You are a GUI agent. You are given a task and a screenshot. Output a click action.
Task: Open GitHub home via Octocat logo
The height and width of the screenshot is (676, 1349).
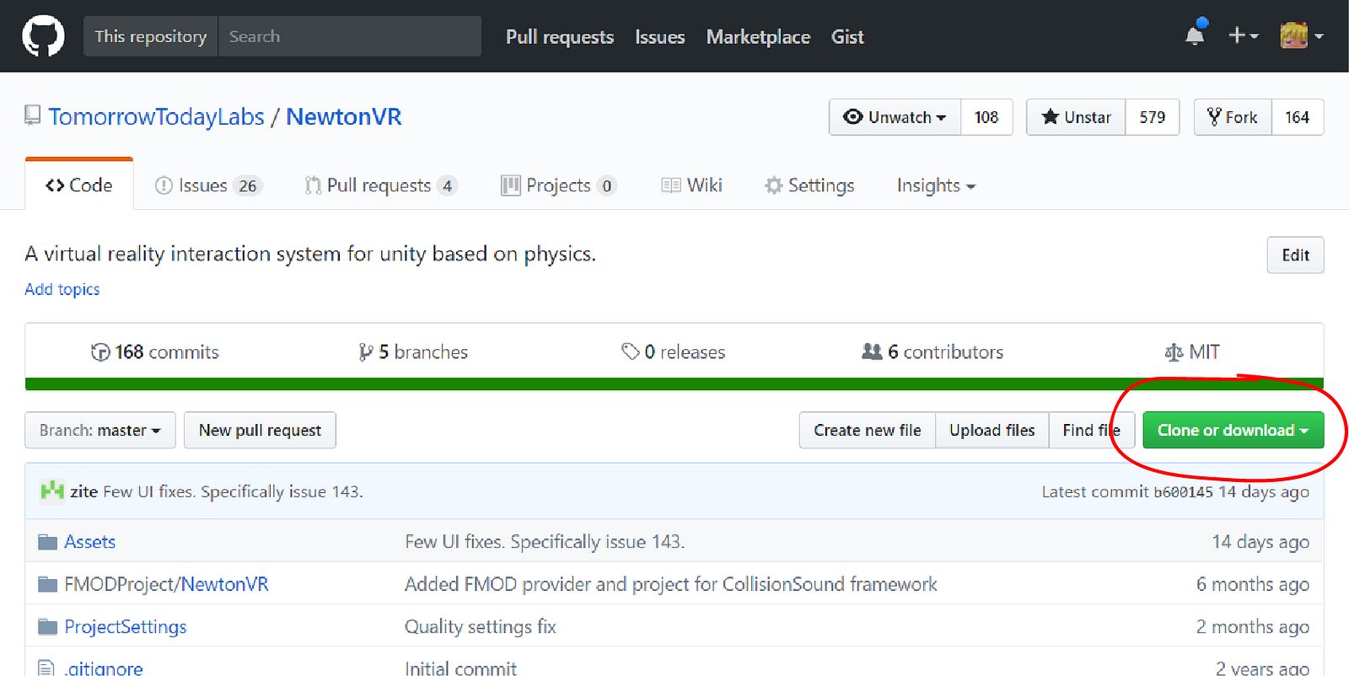[43, 36]
